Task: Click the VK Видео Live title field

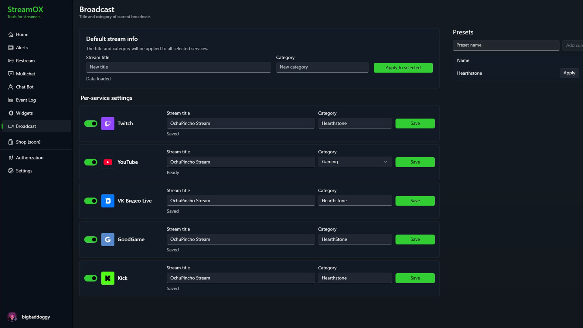Action: [240, 201]
